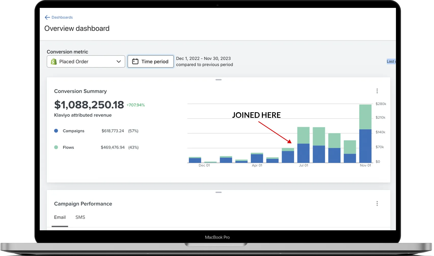
Task: Open the Dashboards breadcrumb link
Action: click(62, 17)
